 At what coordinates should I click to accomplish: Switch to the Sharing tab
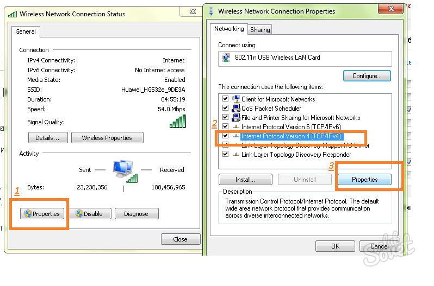(260, 29)
